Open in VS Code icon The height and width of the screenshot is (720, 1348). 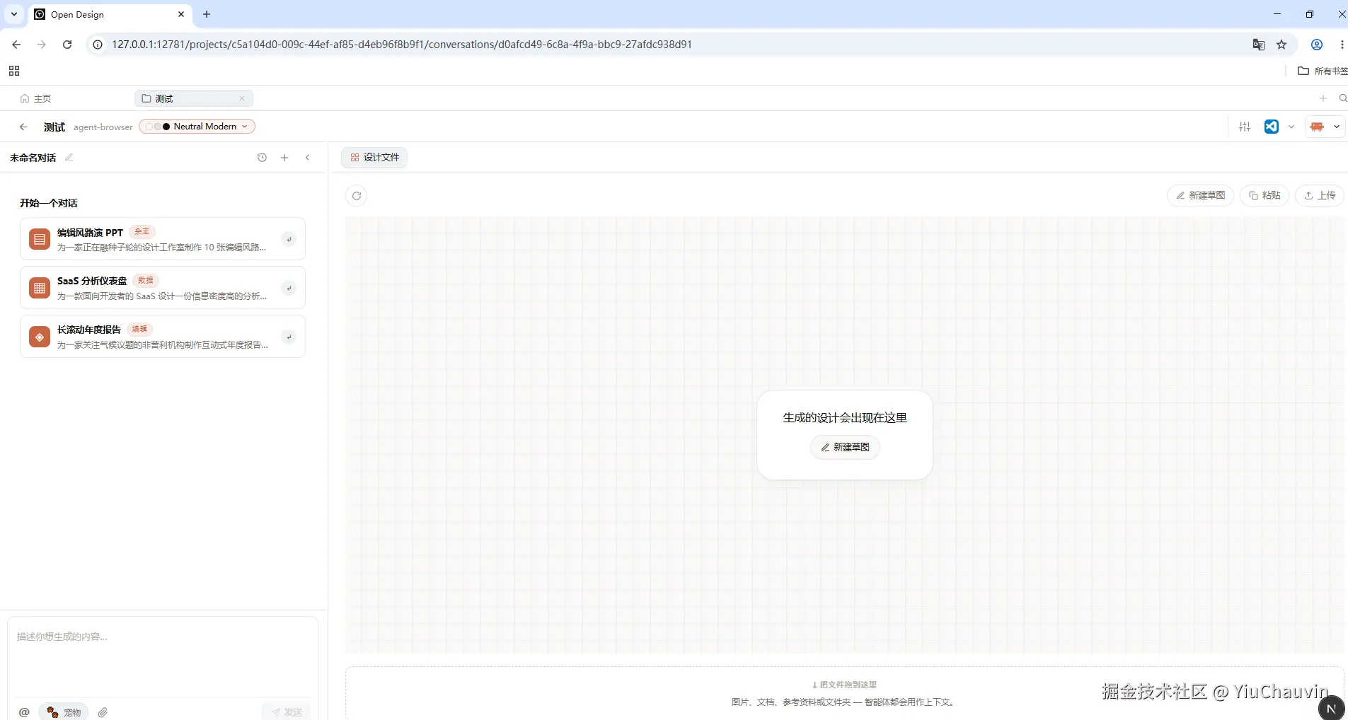(1272, 127)
